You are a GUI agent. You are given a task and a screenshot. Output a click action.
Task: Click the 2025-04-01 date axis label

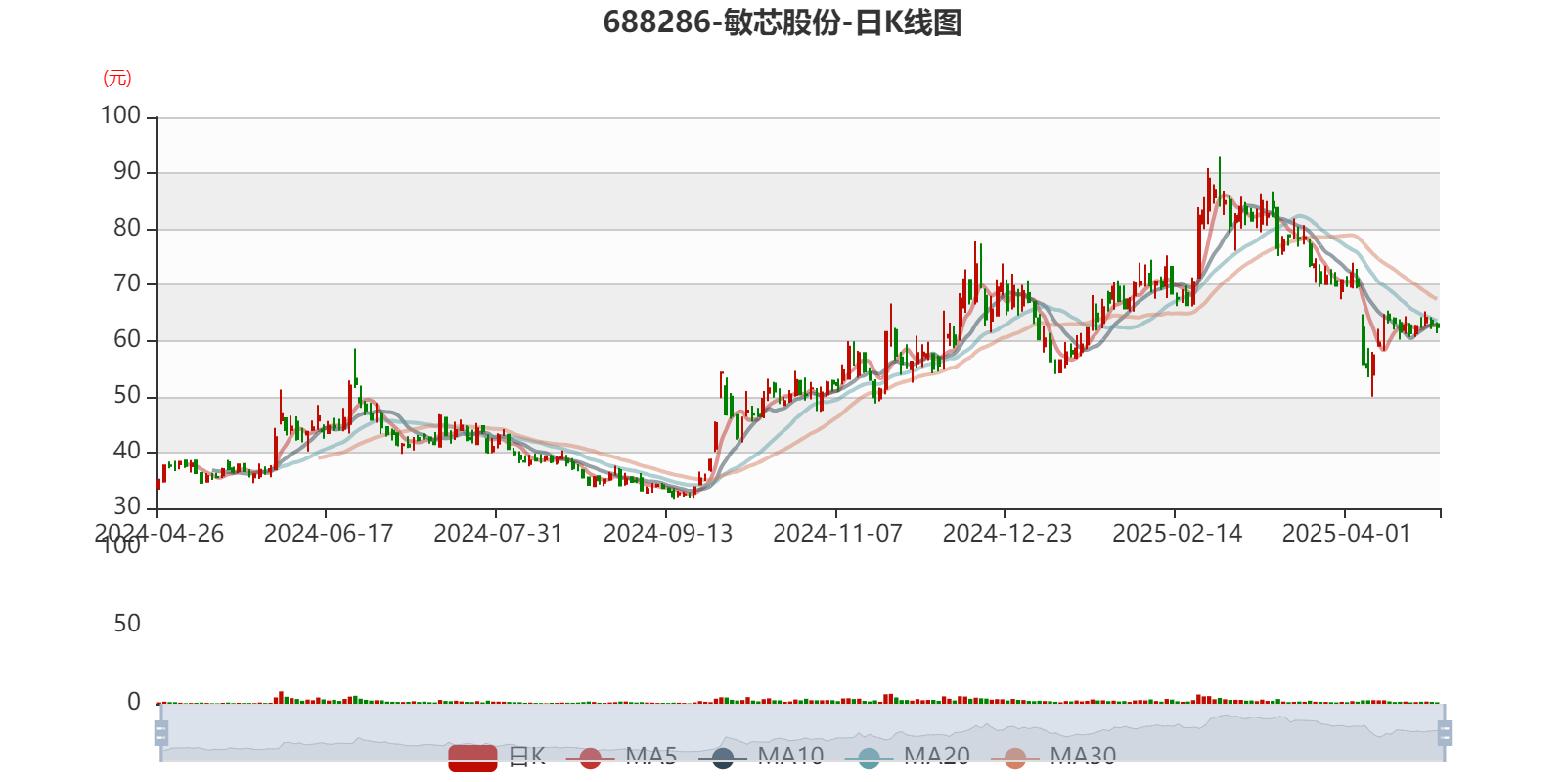[1347, 533]
